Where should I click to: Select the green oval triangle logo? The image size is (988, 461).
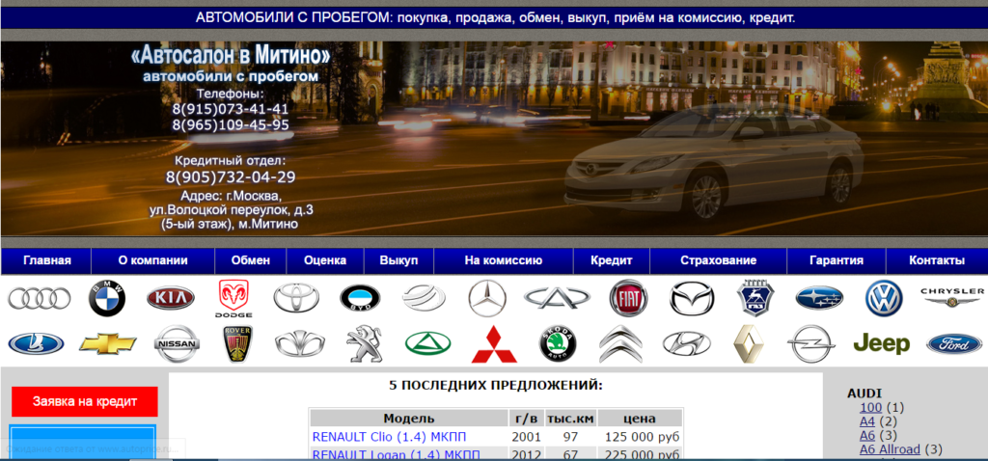coord(427,344)
